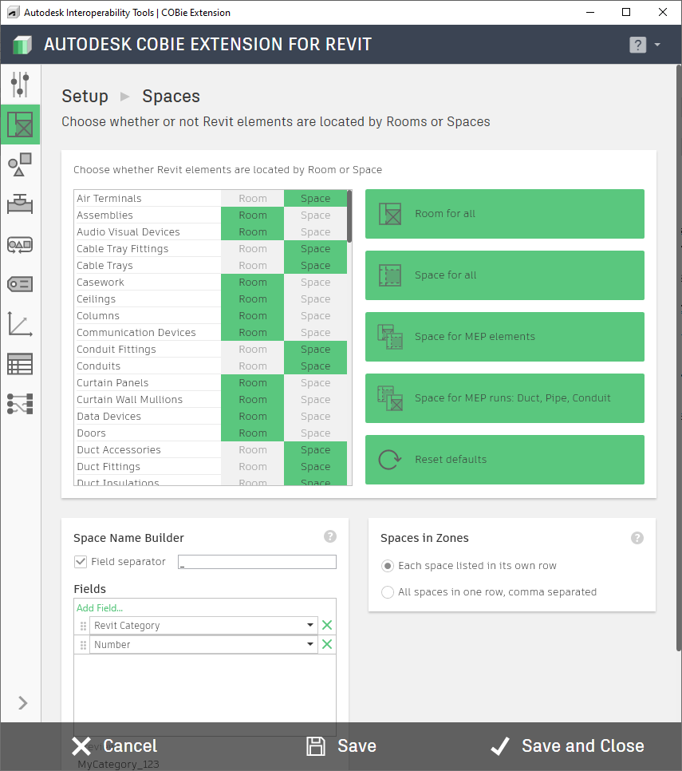Open the Number field dropdown

click(x=309, y=645)
